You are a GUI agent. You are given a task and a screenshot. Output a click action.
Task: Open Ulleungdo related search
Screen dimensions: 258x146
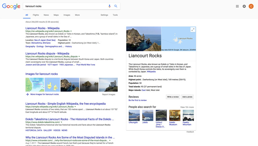[x=134, y=116]
